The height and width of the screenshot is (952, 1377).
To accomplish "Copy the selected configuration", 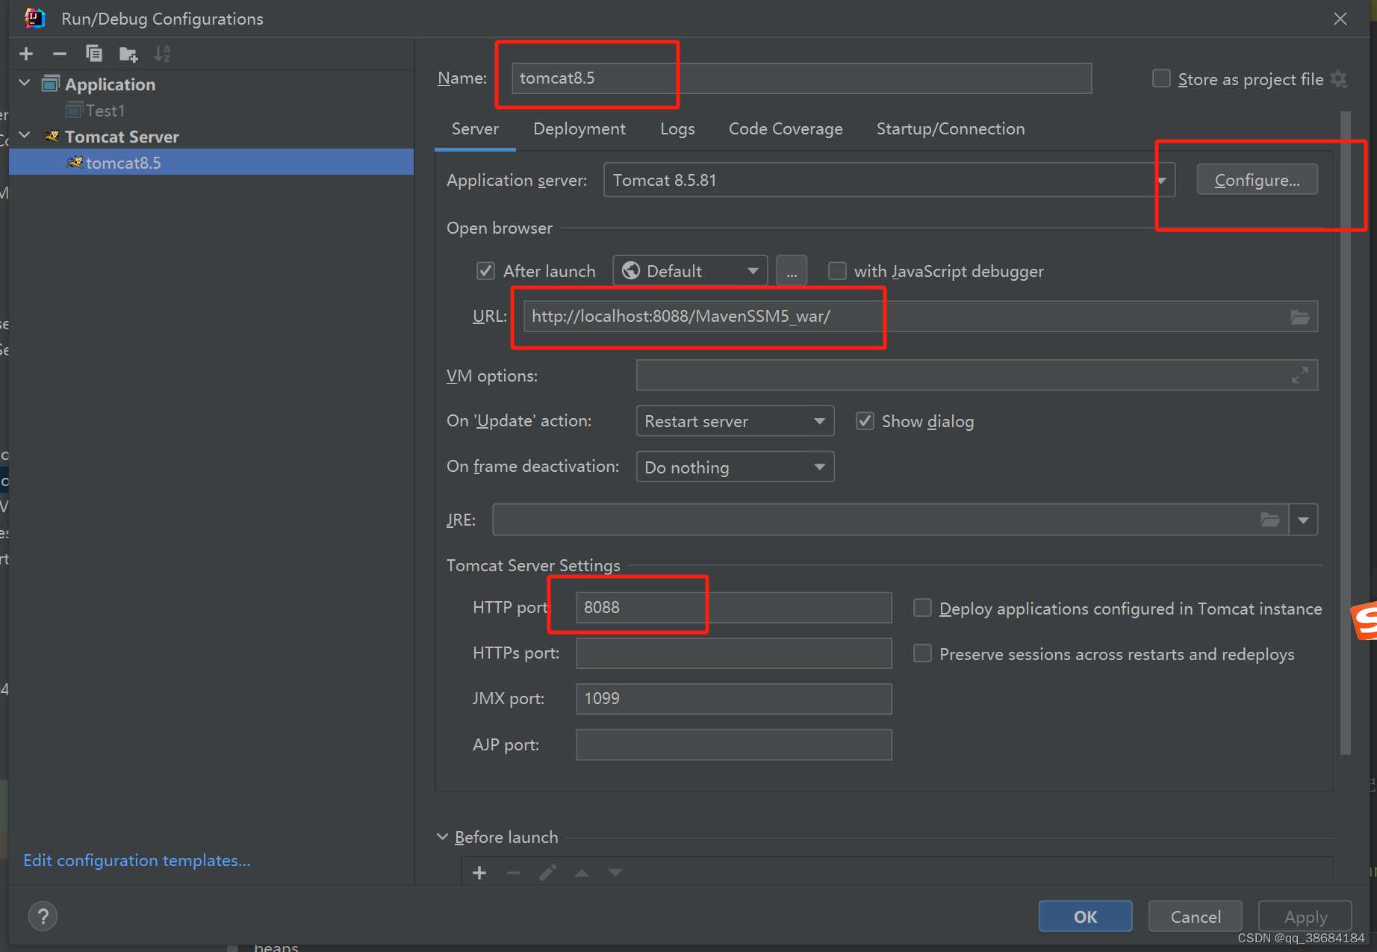I will point(94,54).
